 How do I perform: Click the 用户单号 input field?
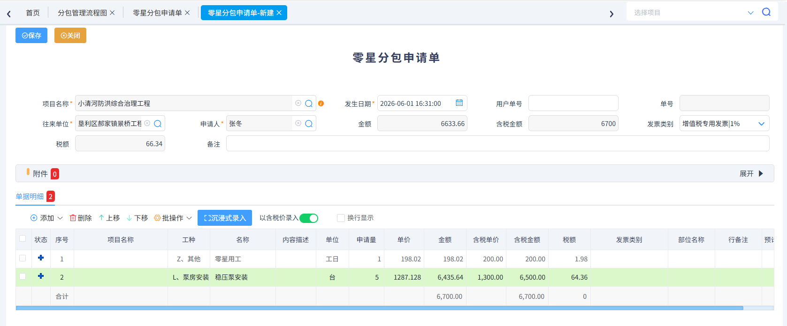[573, 103]
